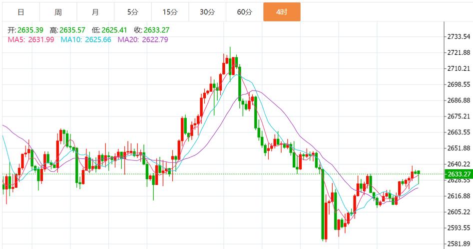Click the MA10 indicator value
This screenshot has width=473, height=249.
point(98,40)
